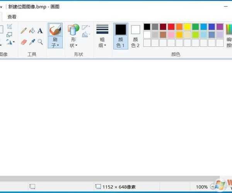Select the Color picker eyedropper tool
The height and width of the screenshot is (193, 232).
pos(32,42)
